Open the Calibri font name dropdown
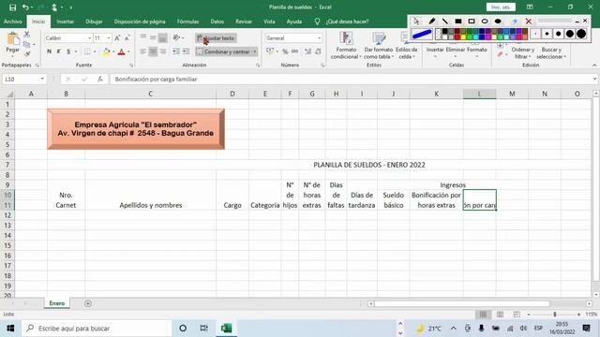Screen dimensions: 600x337 (90, 38)
